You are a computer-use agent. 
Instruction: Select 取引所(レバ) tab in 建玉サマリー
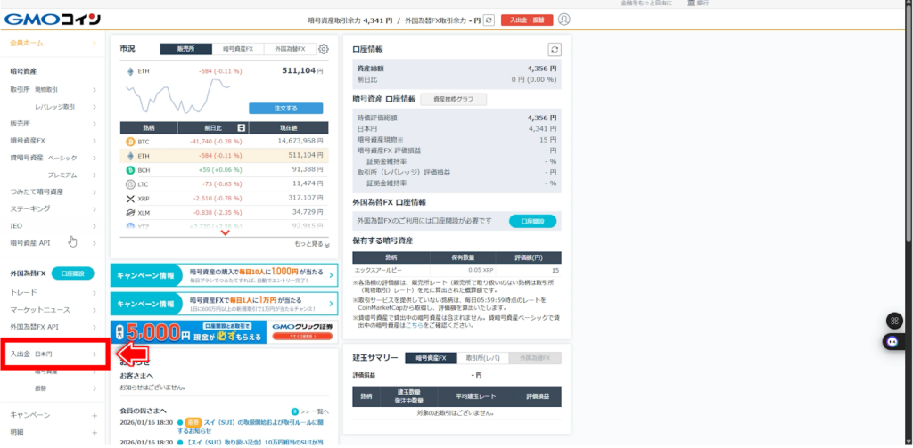coord(481,357)
